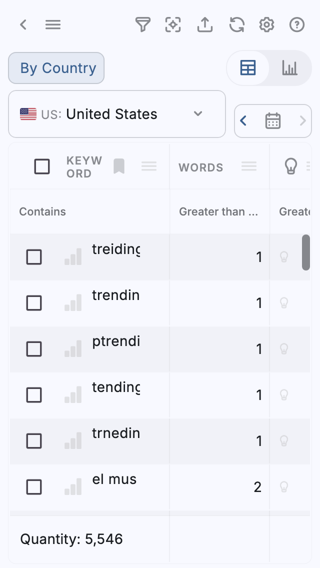This screenshot has width=320, height=568.
Task: Switch to chart view
Action: tap(289, 68)
